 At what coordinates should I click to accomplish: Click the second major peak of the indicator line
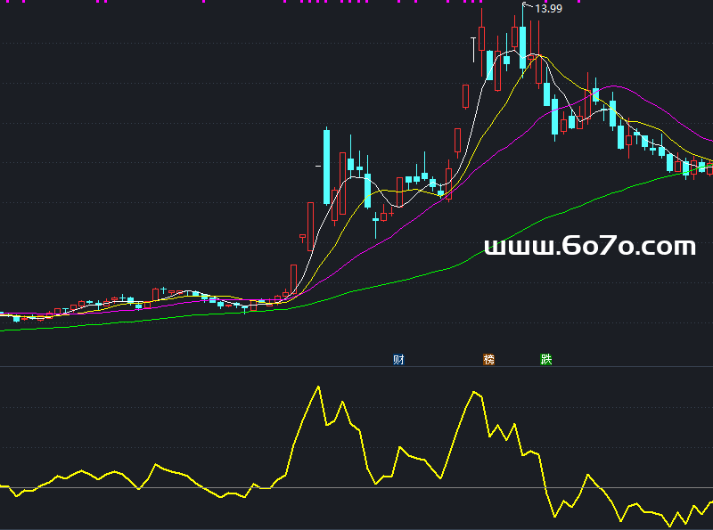[x=471, y=392]
